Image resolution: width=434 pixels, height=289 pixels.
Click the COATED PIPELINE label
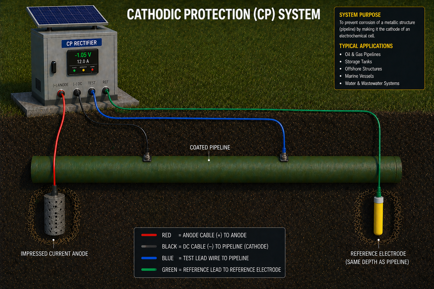click(x=210, y=147)
